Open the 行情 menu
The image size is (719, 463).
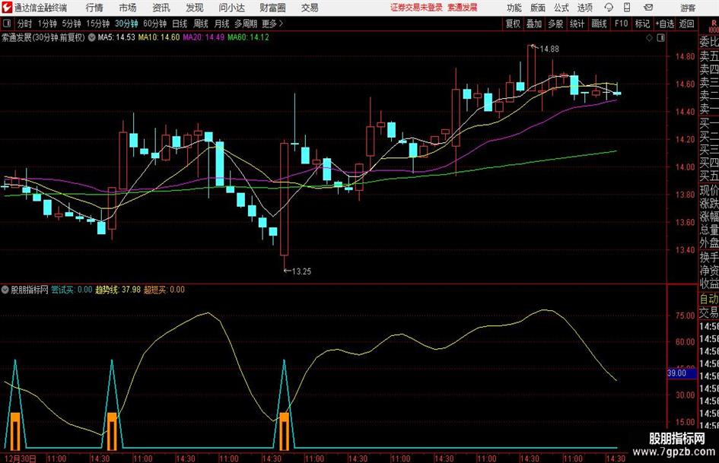click(94, 8)
